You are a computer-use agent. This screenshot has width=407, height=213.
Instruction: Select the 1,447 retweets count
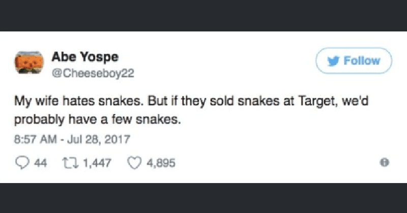[97, 163]
